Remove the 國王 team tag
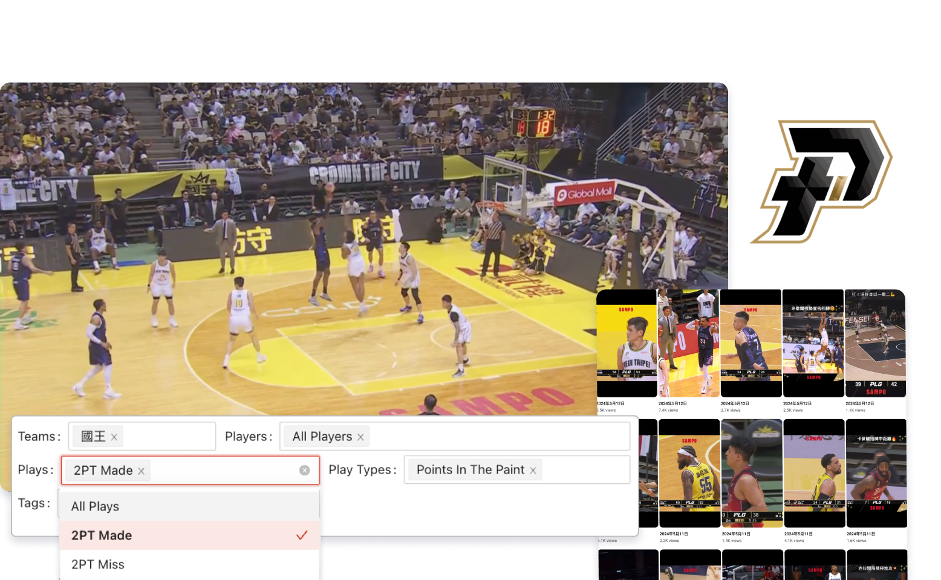The height and width of the screenshot is (580, 941). click(114, 437)
